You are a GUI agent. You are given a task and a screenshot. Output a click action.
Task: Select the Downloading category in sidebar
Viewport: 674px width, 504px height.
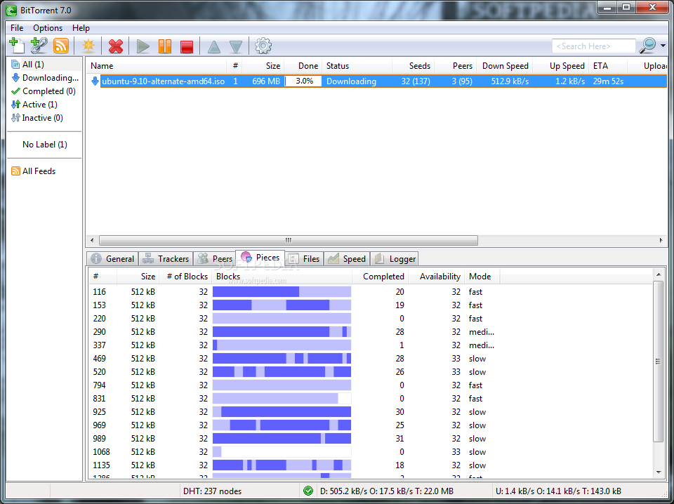49,78
